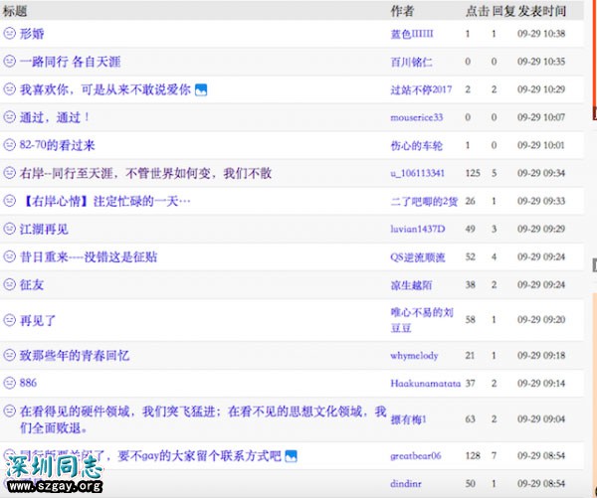This screenshot has height=498, width=597.
Task: Open thread 昔日重来----没错这是征贴
Action: (89, 257)
